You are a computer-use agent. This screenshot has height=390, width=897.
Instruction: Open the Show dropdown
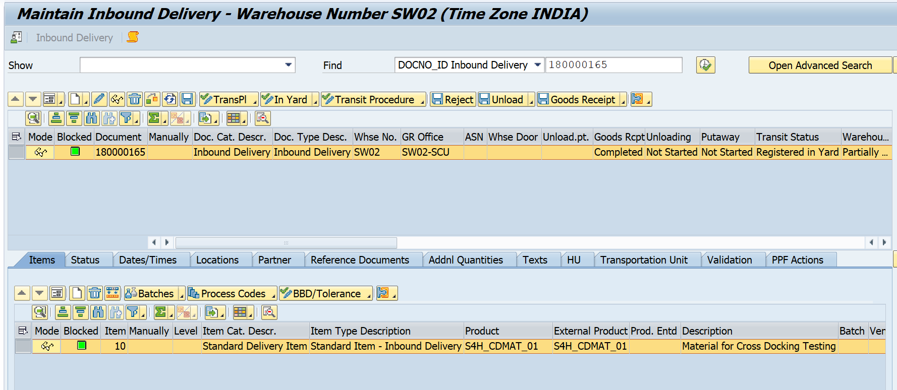(x=288, y=65)
